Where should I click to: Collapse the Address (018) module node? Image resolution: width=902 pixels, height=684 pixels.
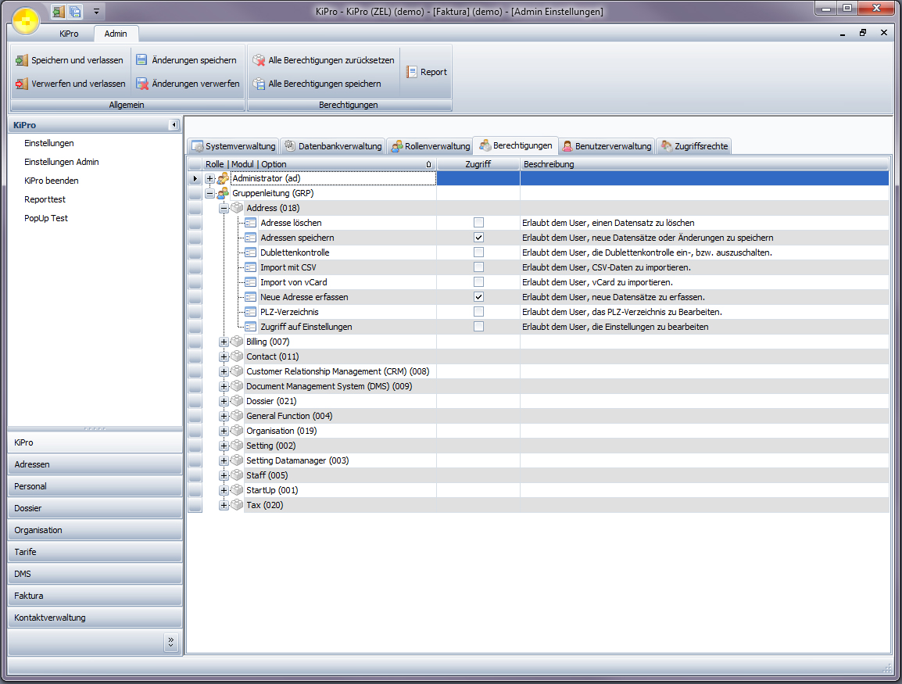point(224,209)
